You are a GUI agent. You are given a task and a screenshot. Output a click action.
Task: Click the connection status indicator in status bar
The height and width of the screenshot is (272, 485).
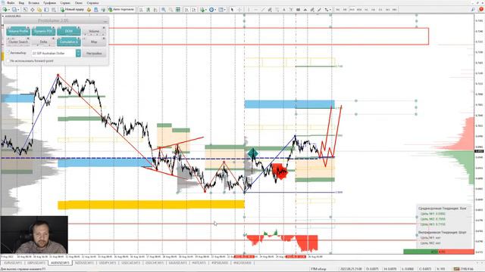[464, 269]
